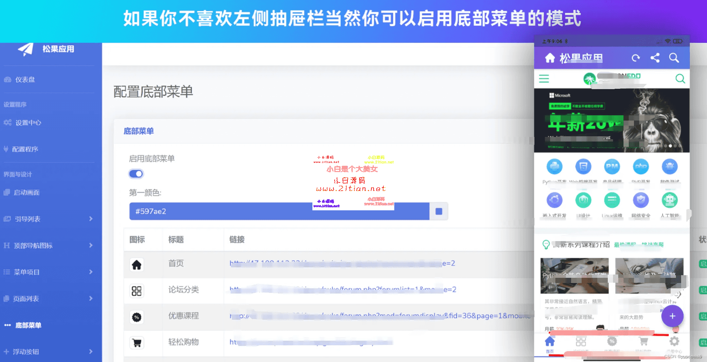
Task: Tap the share icon in phone header
Action: pos(655,58)
